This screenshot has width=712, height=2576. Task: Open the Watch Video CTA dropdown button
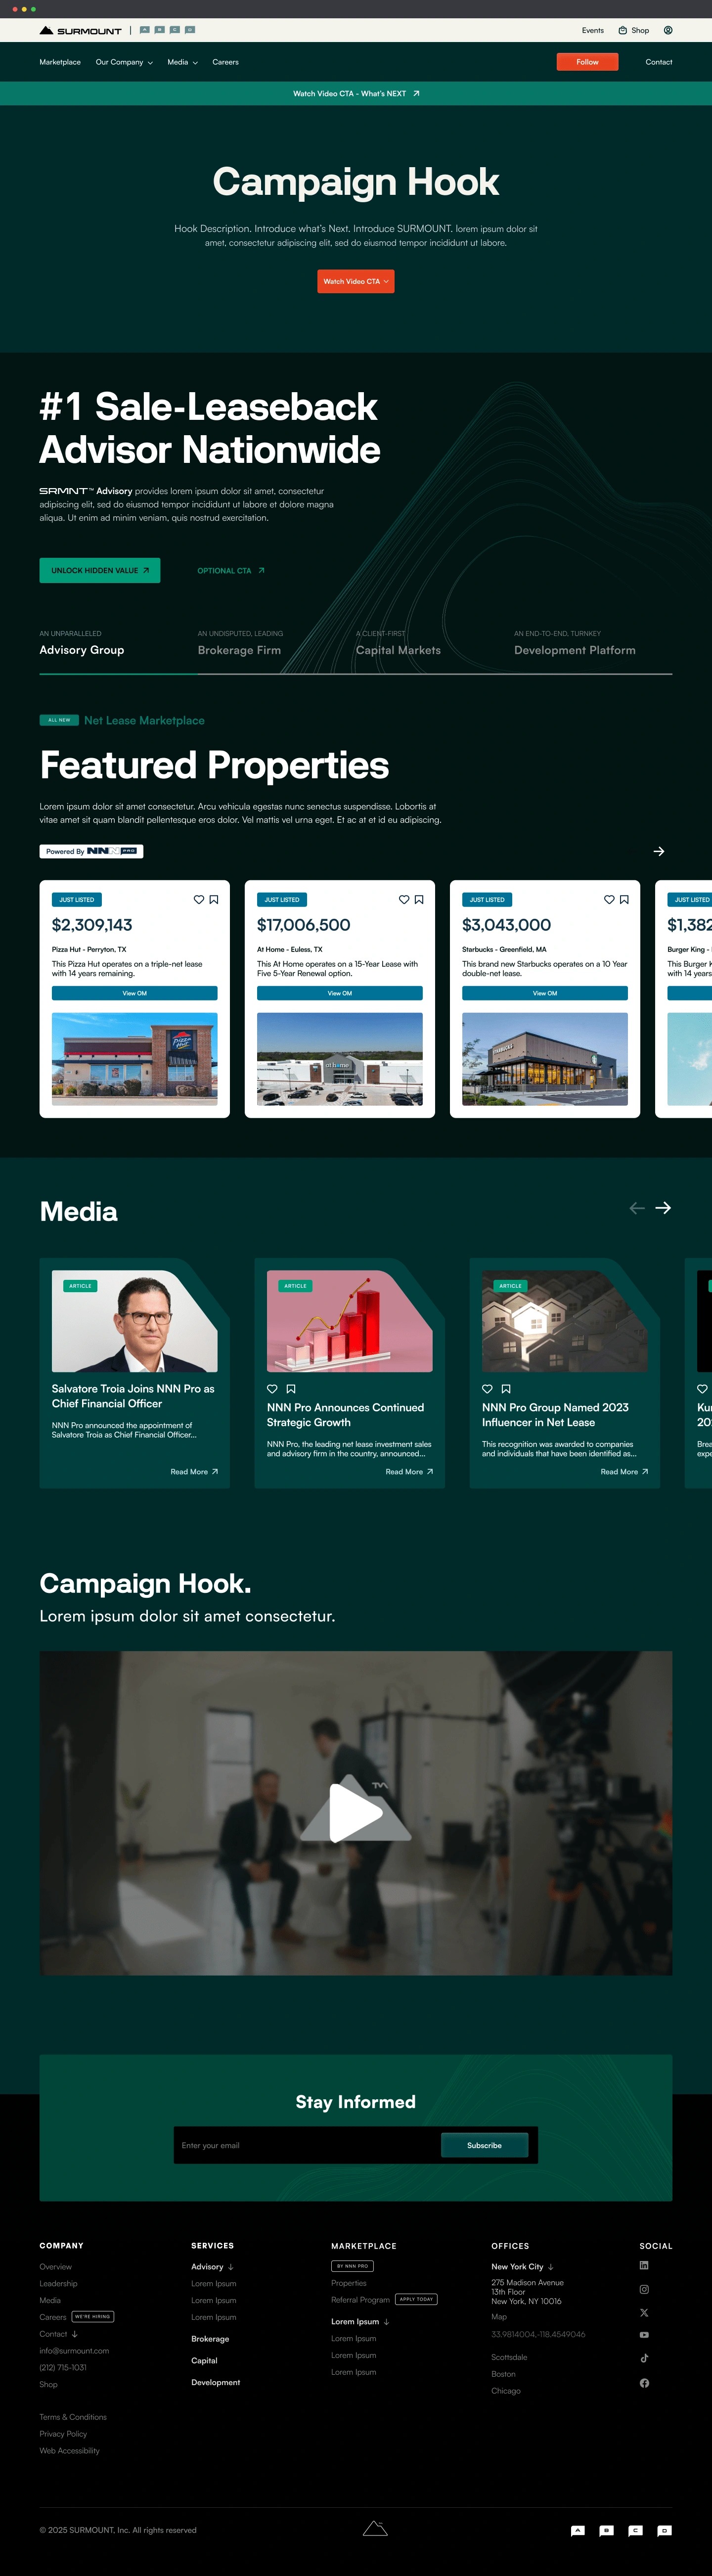click(x=356, y=281)
